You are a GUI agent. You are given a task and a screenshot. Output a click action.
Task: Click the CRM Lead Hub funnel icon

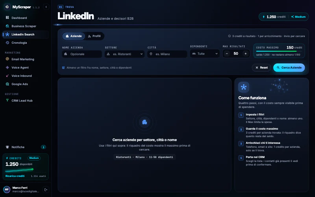[7, 100]
